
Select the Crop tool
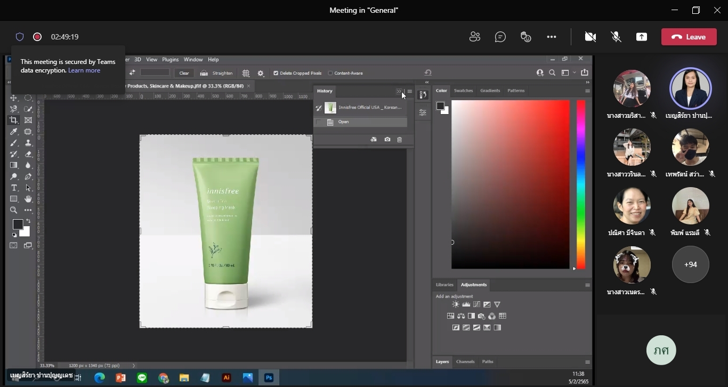point(14,120)
